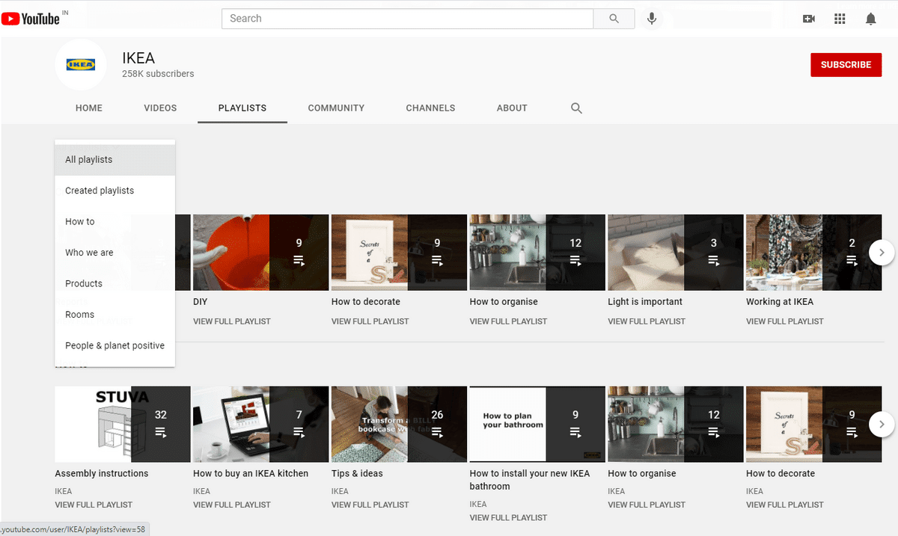The width and height of the screenshot is (898, 536).
Task: Click VIEW FULL PLAYLIST under DIY
Action: pos(232,321)
